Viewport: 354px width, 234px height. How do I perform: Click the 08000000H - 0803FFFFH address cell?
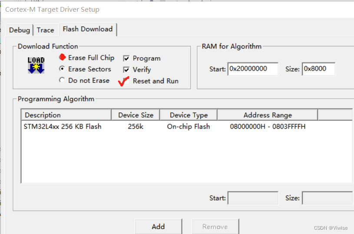[268, 127]
